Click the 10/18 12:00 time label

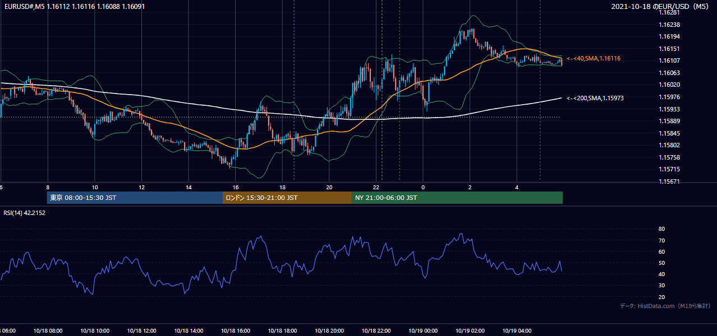(141, 331)
